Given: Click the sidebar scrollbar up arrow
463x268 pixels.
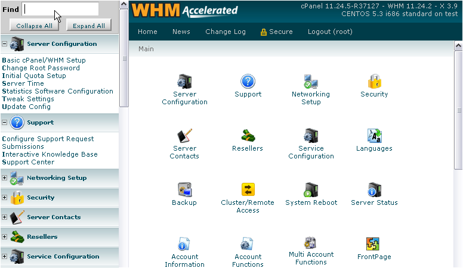Looking at the screenshot, I should pyautogui.click(x=124, y=4).
